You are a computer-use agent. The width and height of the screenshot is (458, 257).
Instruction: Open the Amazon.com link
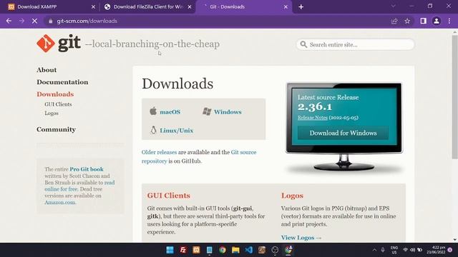tap(60, 202)
